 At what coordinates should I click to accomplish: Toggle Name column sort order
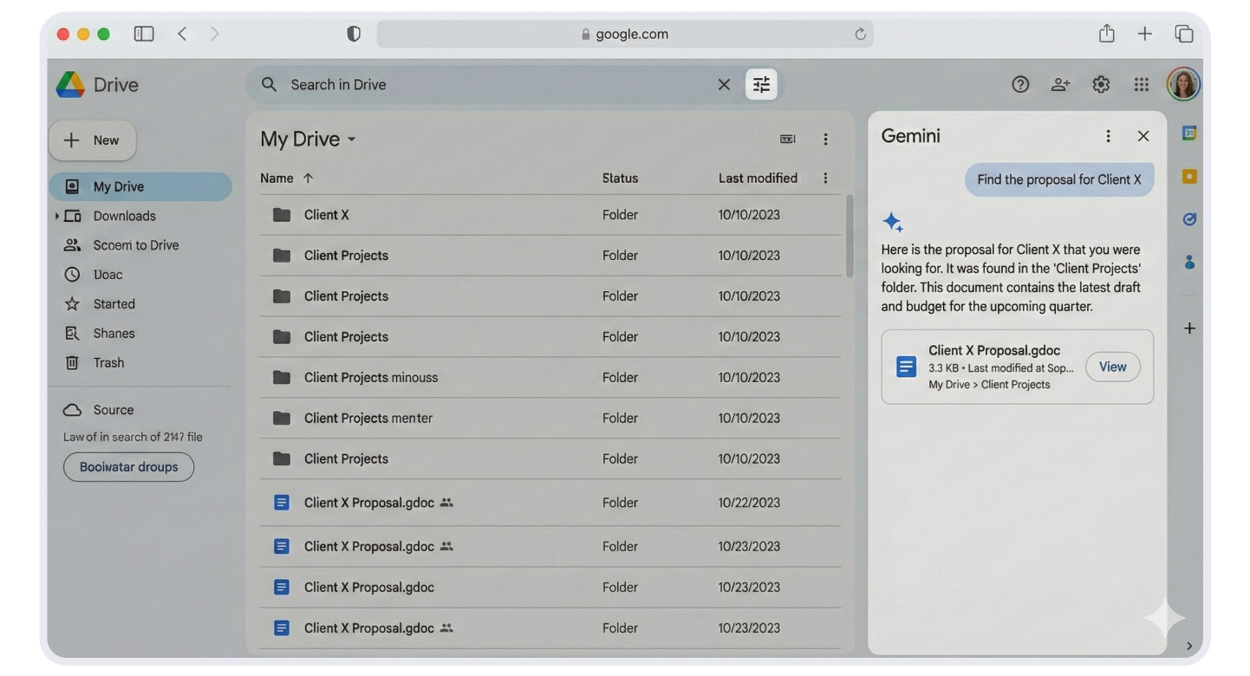pos(287,178)
